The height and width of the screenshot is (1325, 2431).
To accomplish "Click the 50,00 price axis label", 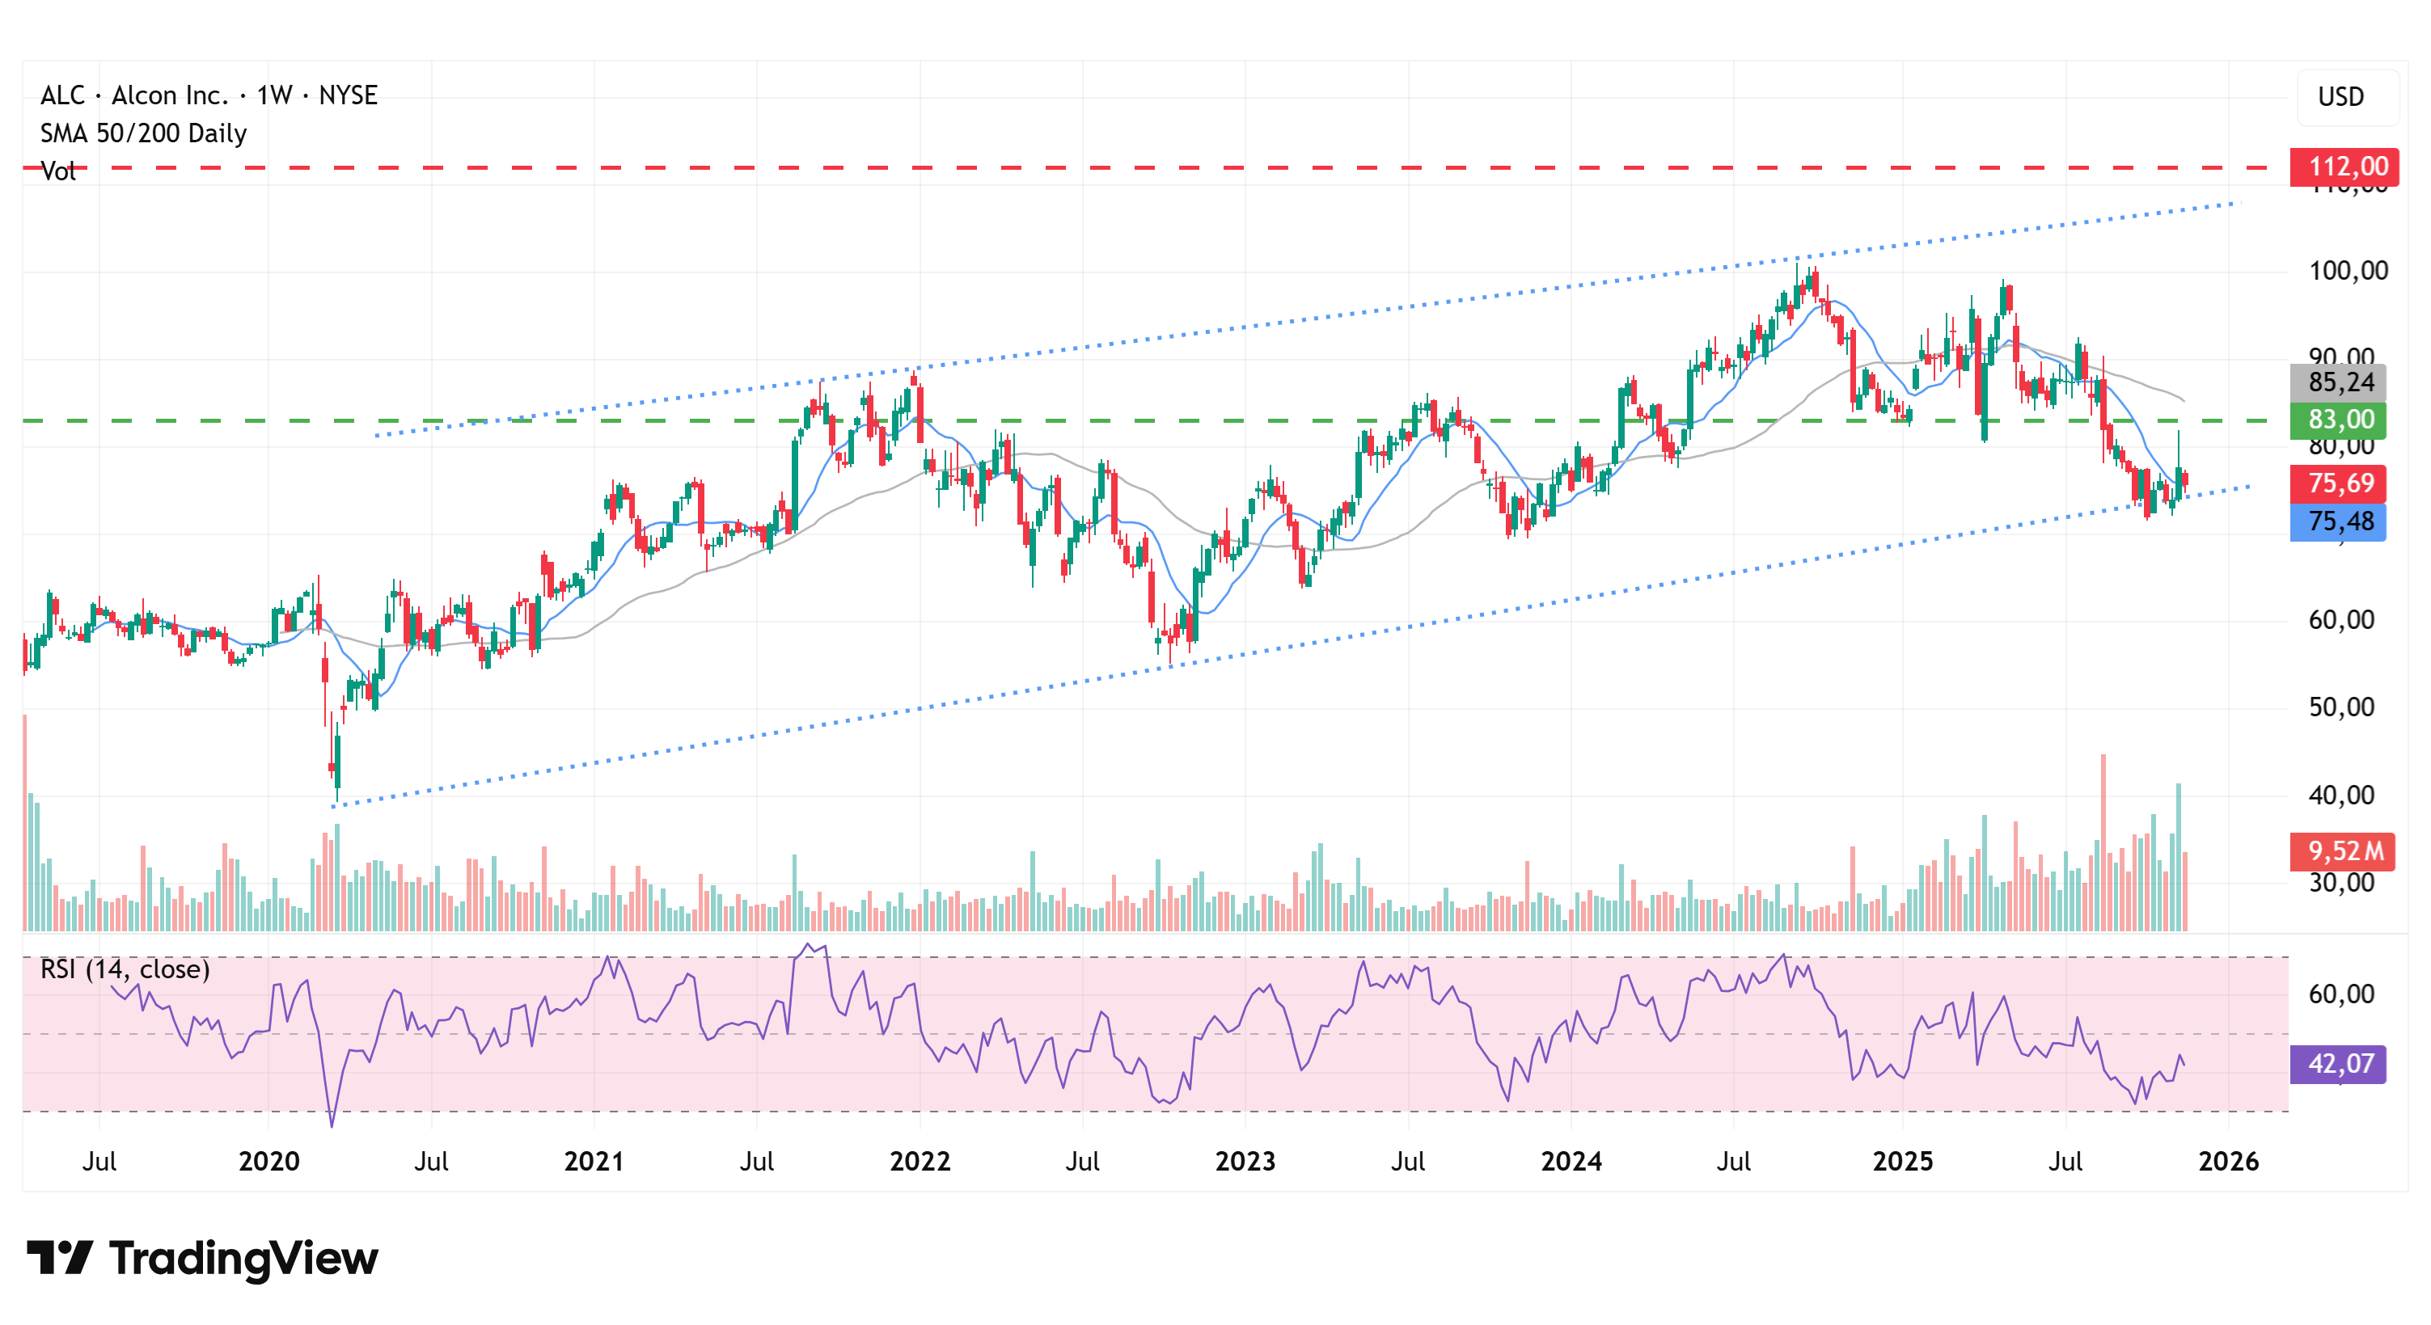I will (2340, 707).
